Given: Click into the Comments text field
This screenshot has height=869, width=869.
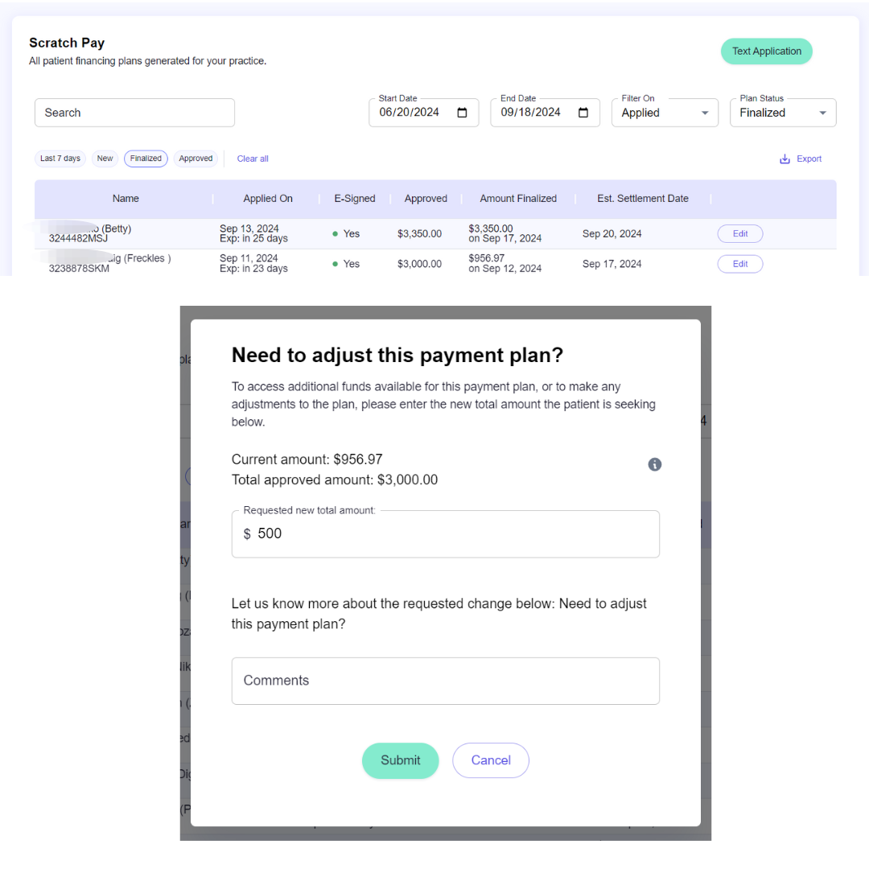Looking at the screenshot, I should [x=446, y=681].
